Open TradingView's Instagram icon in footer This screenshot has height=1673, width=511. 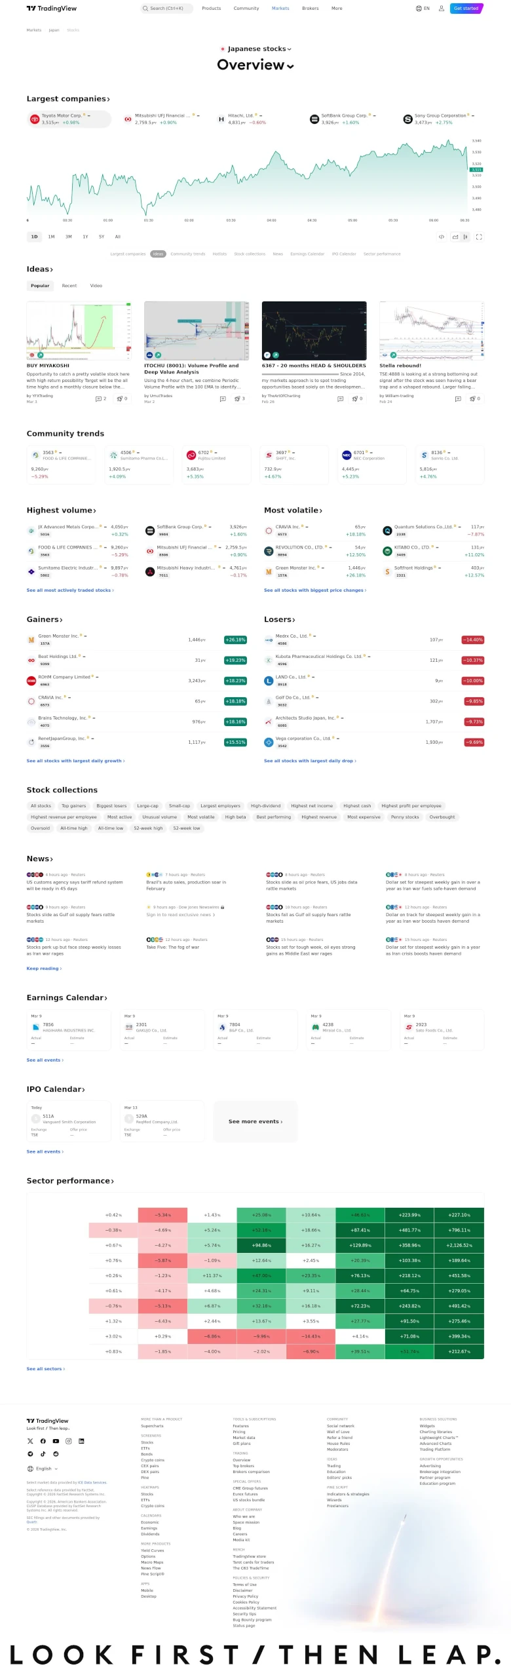[x=68, y=1441]
